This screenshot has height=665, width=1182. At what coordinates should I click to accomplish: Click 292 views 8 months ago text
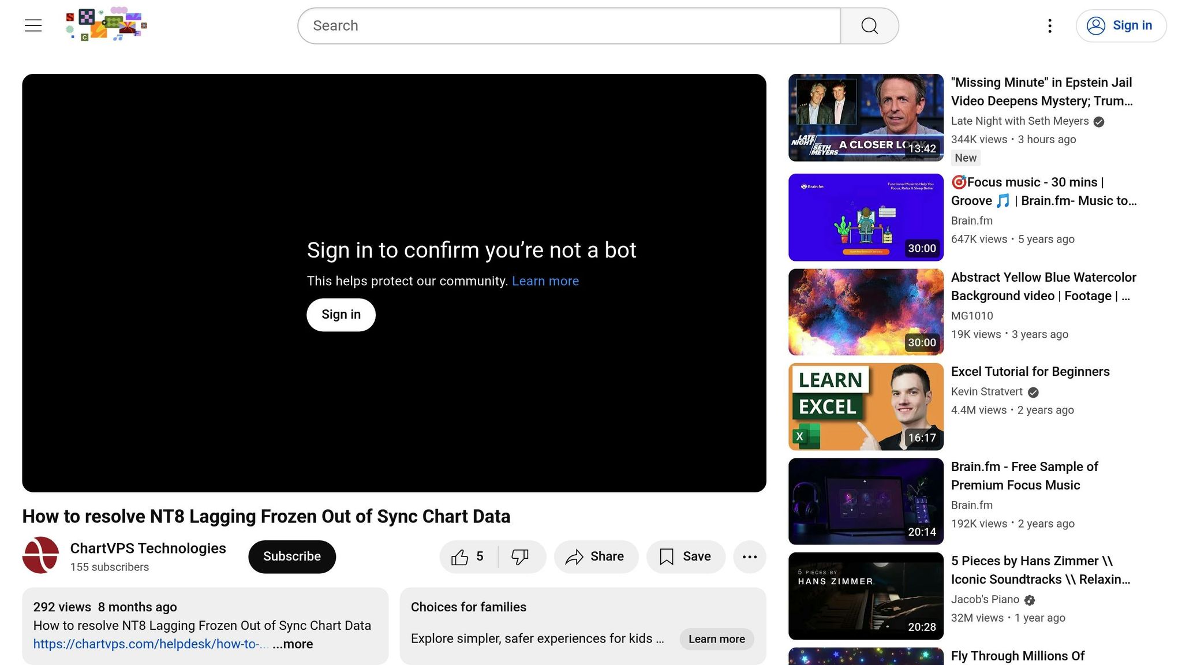point(105,607)
